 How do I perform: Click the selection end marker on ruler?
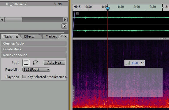(x=163, y=8)
